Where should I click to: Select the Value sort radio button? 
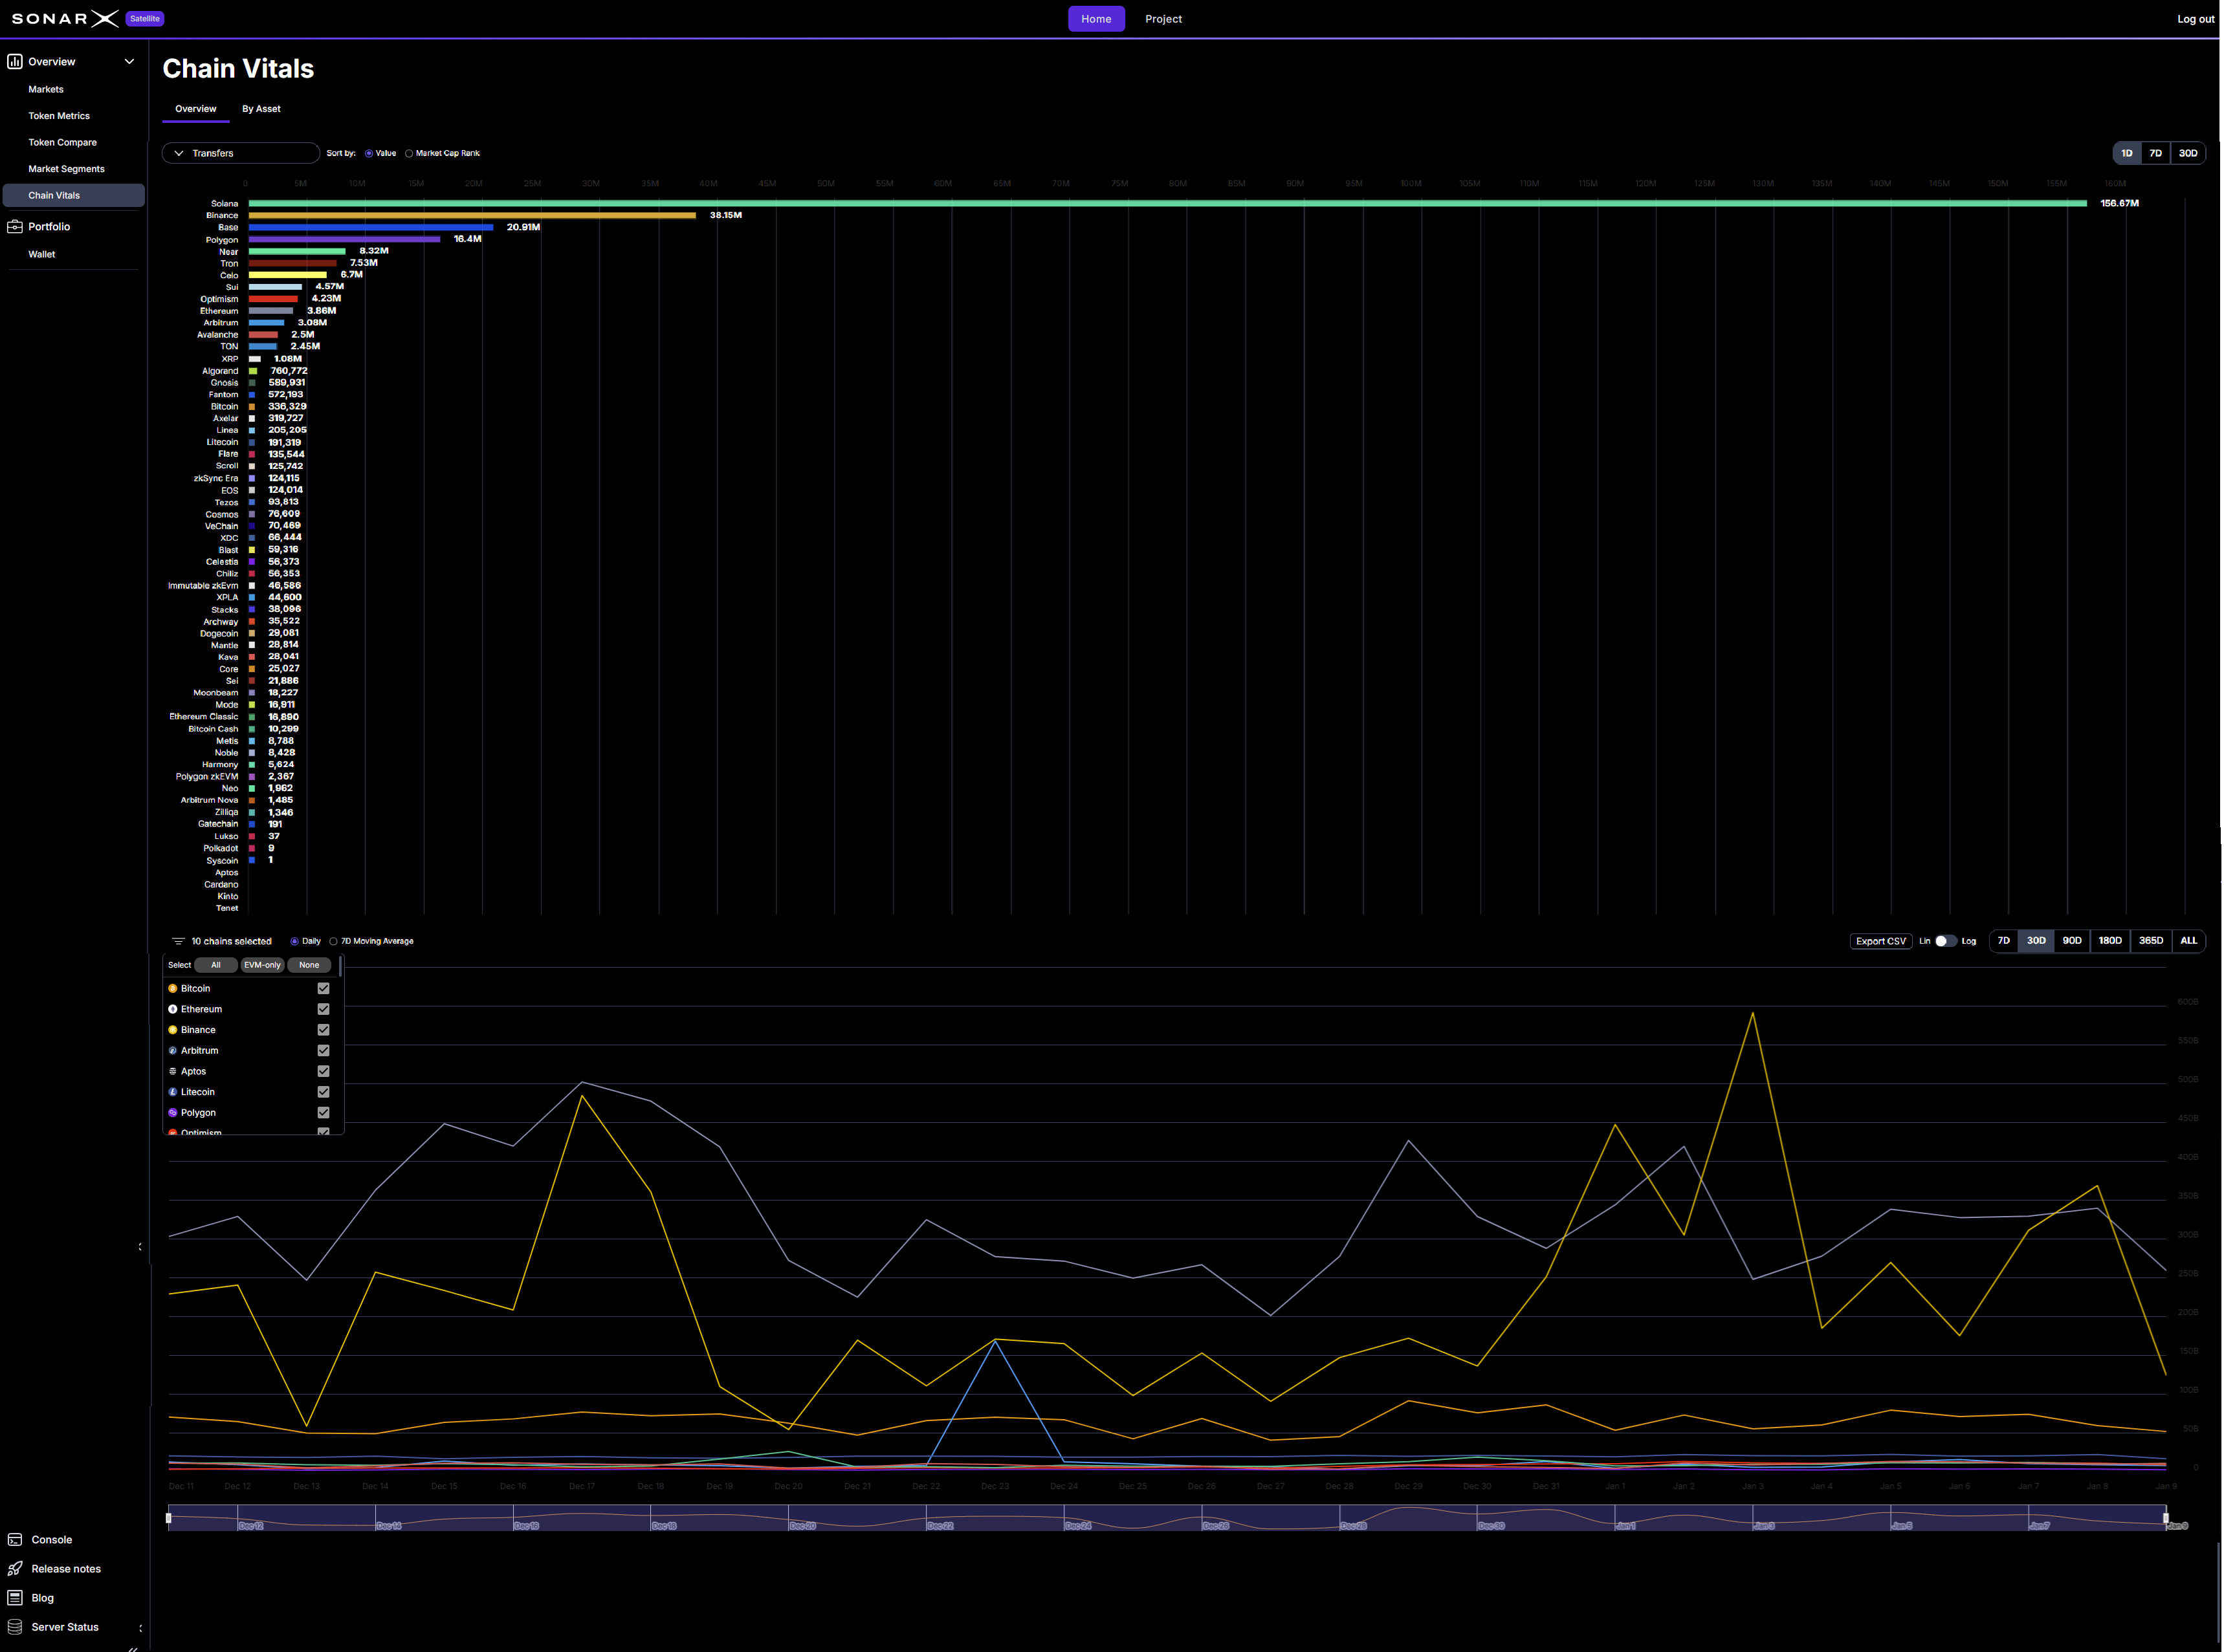pyautogui.click(x=369, y=154)
